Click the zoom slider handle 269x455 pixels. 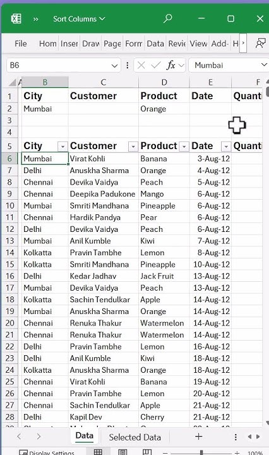pos(201,452)
